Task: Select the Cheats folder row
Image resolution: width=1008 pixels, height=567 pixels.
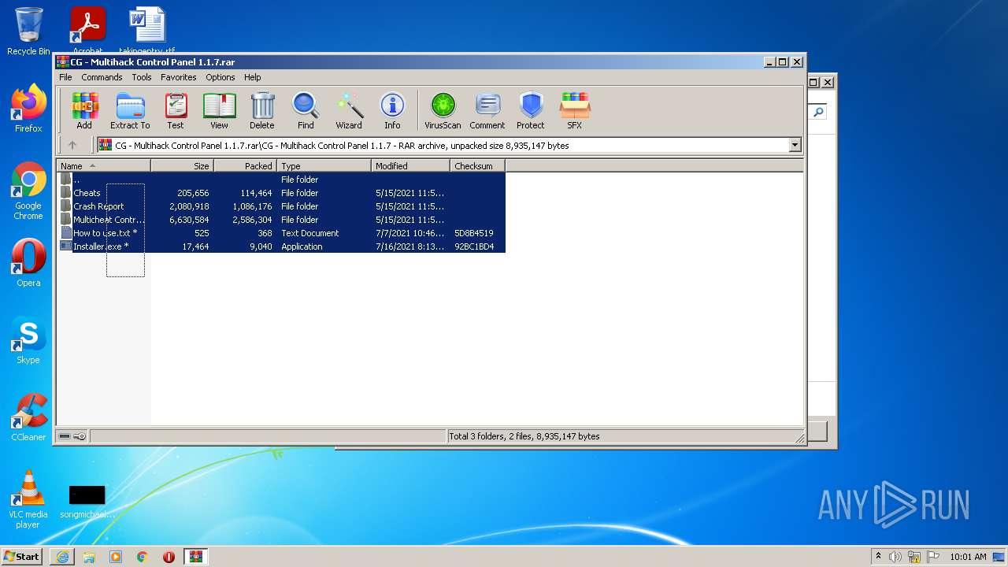Action: click(281, 193)
